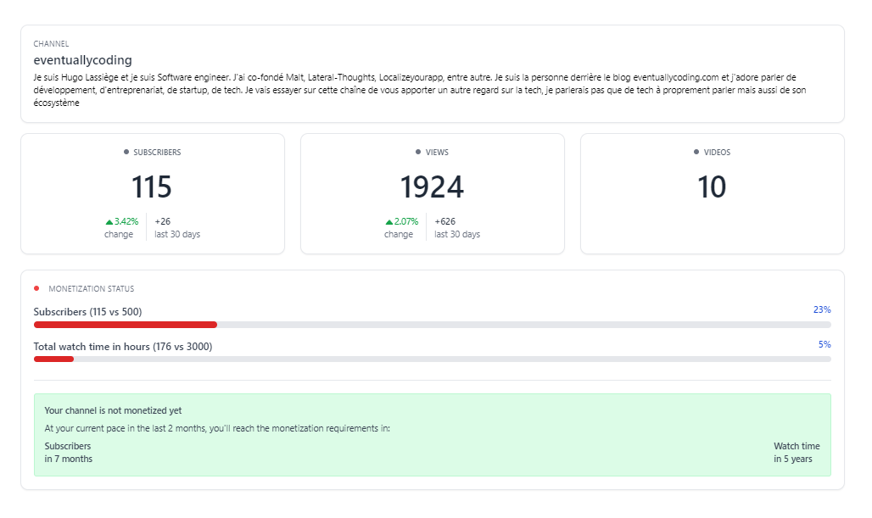Click the 'Watch time in 5 years' estimate

796,452
